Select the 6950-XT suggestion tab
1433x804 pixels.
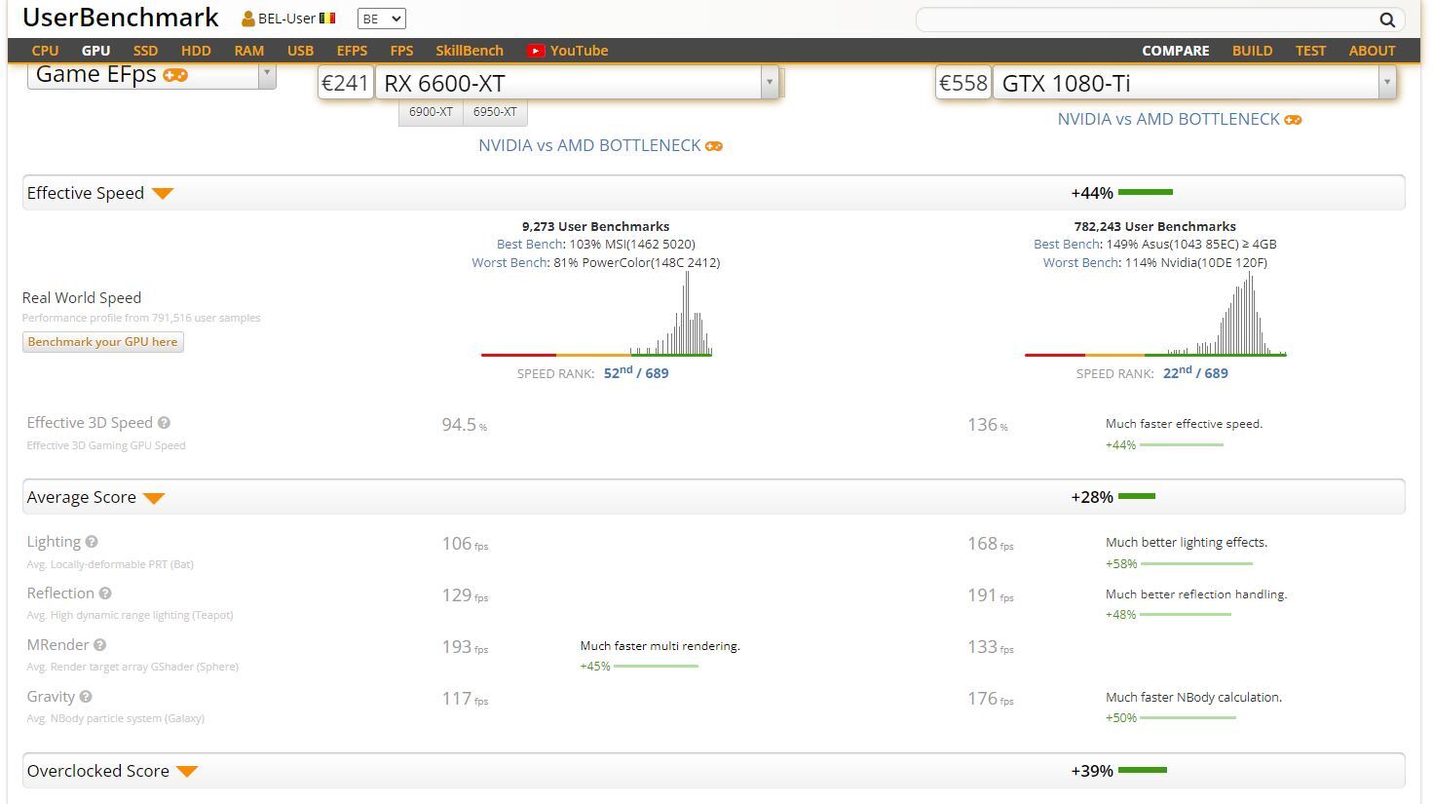click(495, 112)
